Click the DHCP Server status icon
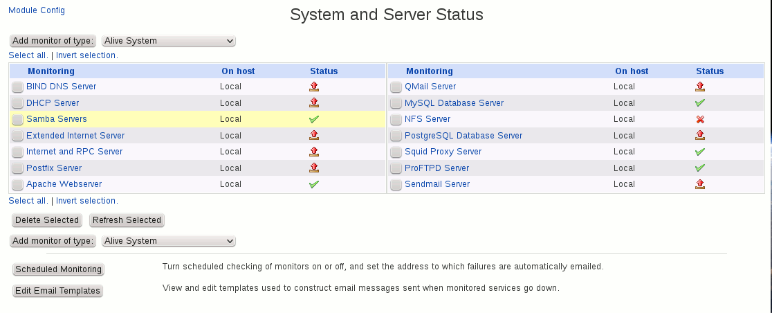Image resolution: width=772 pixels, height=313 pixels. click(x=314, y=103)
